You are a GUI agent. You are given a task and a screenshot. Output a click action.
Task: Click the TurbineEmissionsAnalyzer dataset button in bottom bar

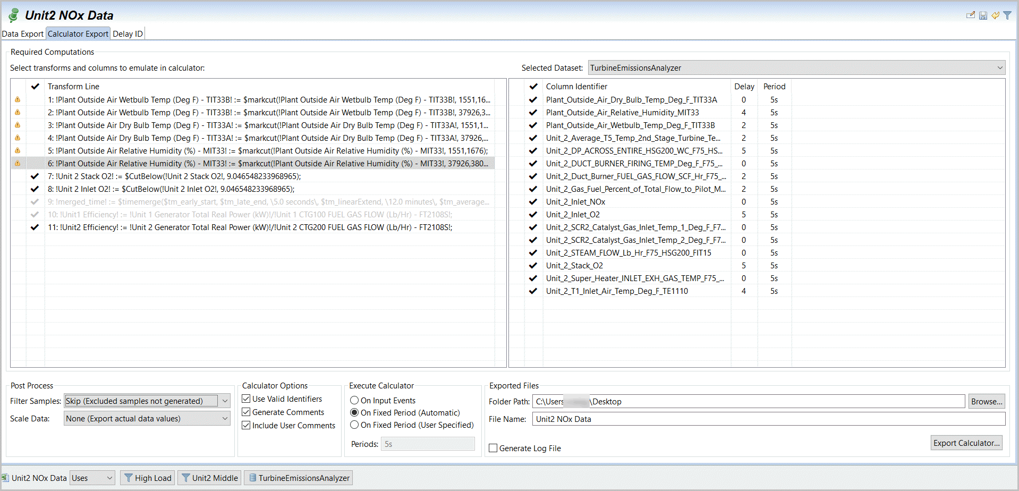(298, 478)
